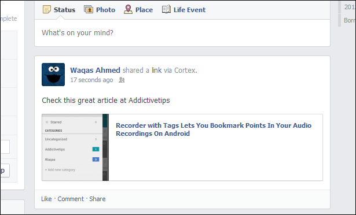356x215 pixels.
Task: Open Waqas Ahmed's profile name link
Action: pos(95,71)
